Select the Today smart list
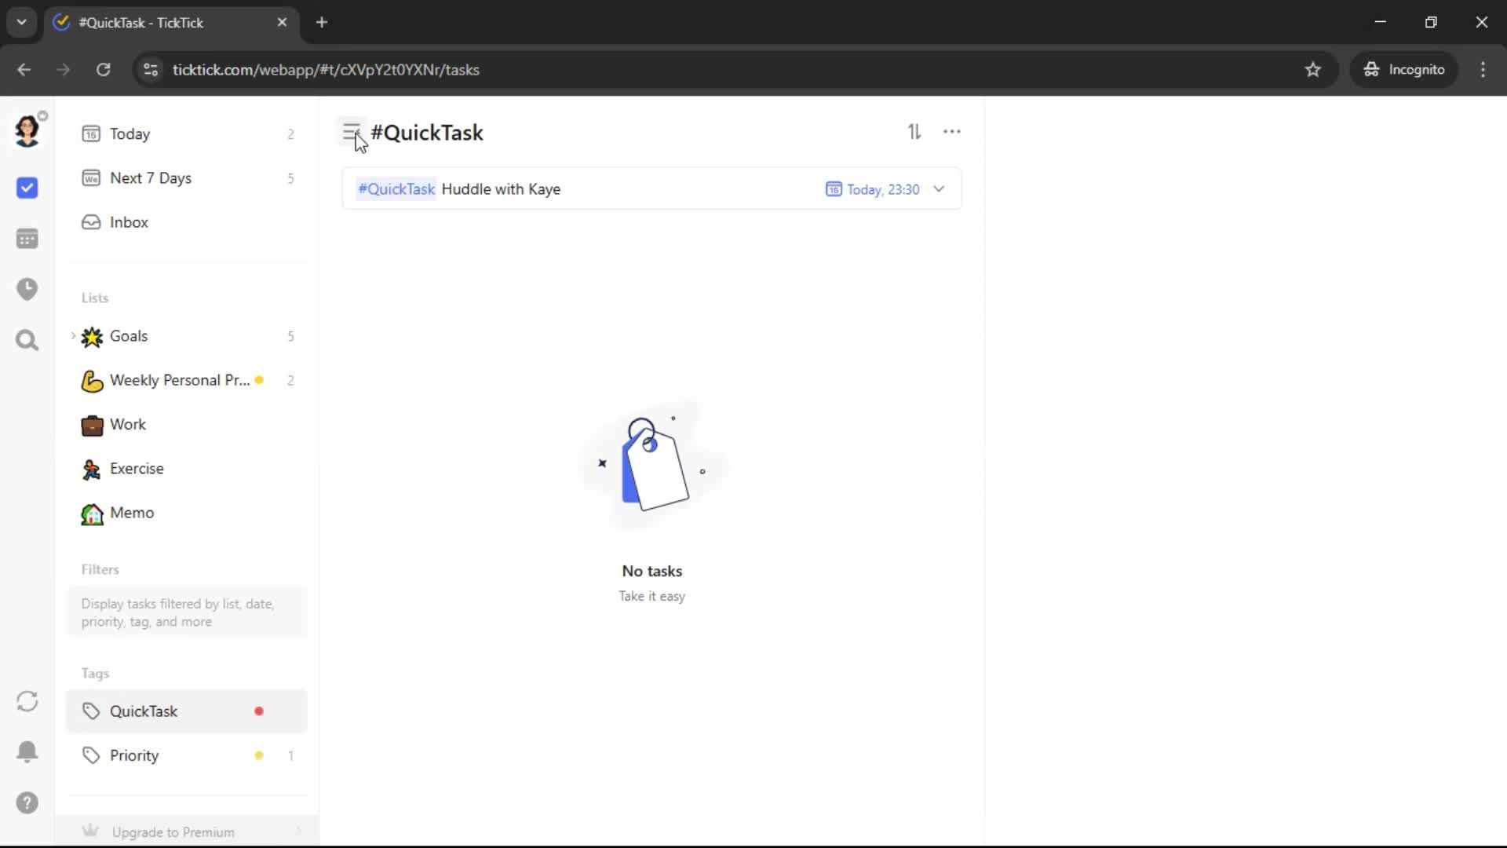Image resolution: width=1507 pixels, height=848 pixels. [130, 134]
